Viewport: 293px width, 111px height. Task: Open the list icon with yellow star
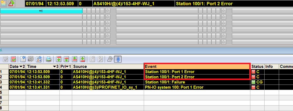pyautogui.click(x=4, y=3)
